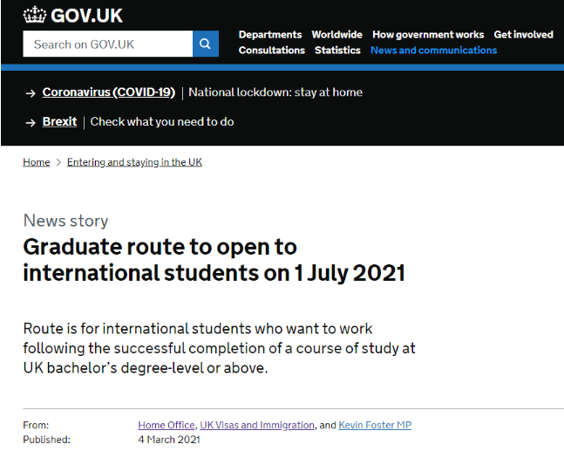
Task: Click the breadcrumb chevron after Home
Action: point(58,162)
